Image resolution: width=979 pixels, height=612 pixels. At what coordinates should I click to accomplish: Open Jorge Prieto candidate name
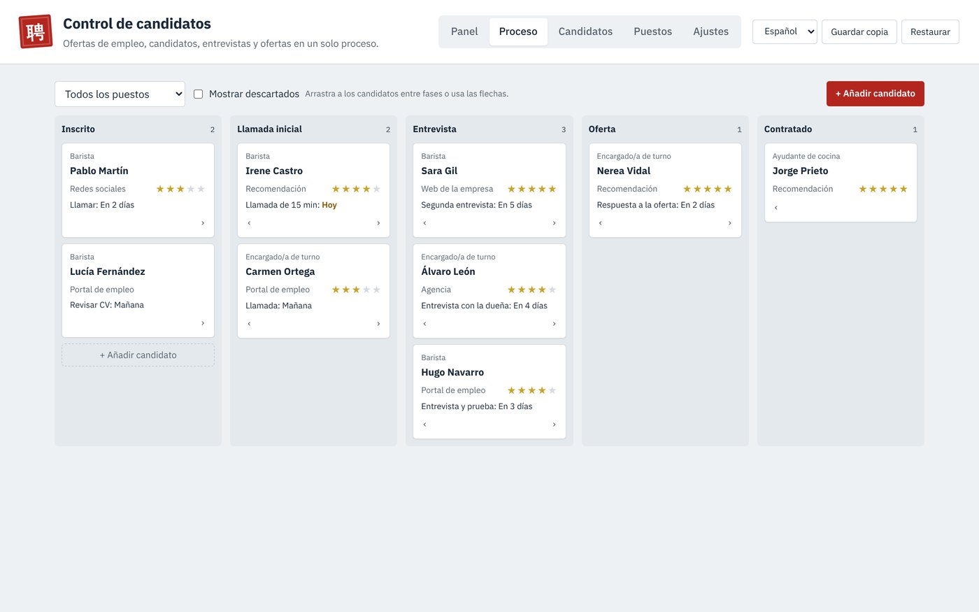(x=800, y=171)
